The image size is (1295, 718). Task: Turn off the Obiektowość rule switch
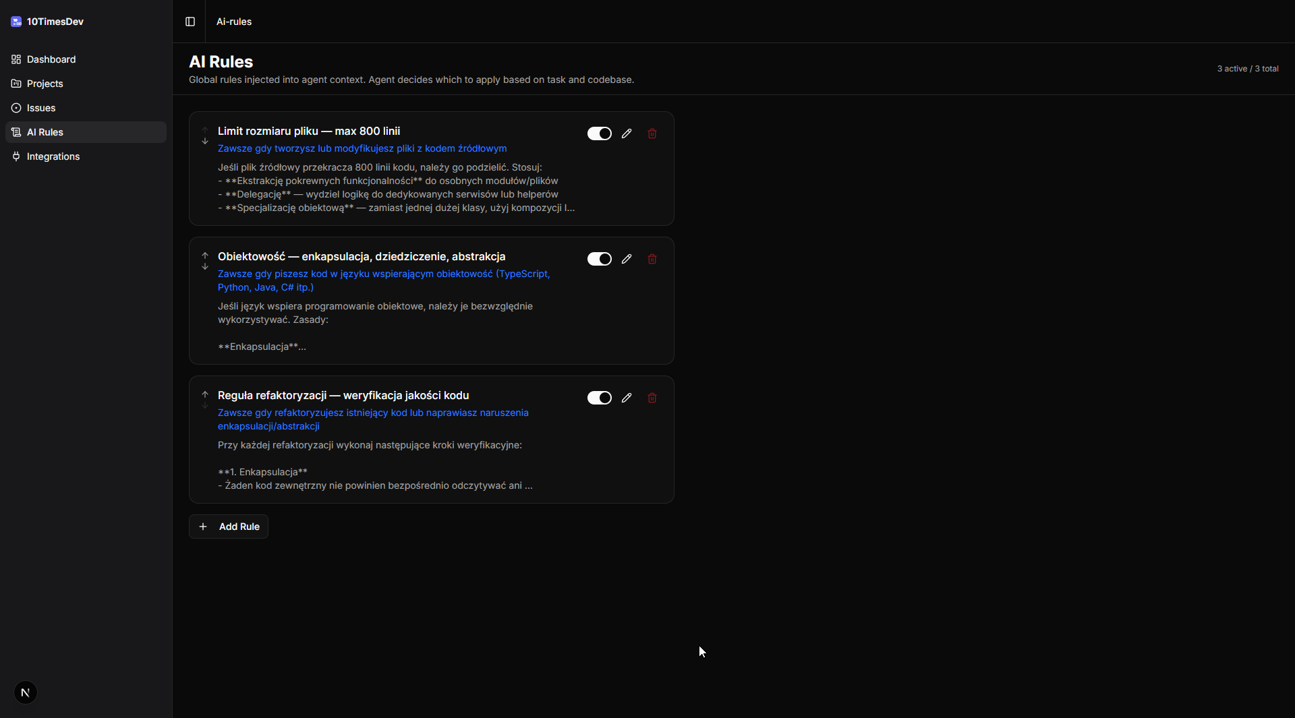coord(599,259)
